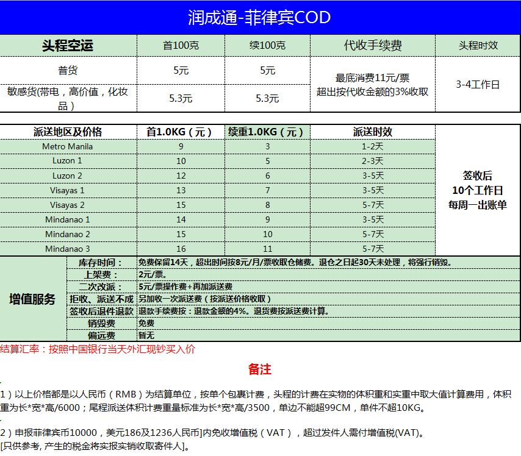Click Luzon 2 first-kg price 12

point(181,176)
